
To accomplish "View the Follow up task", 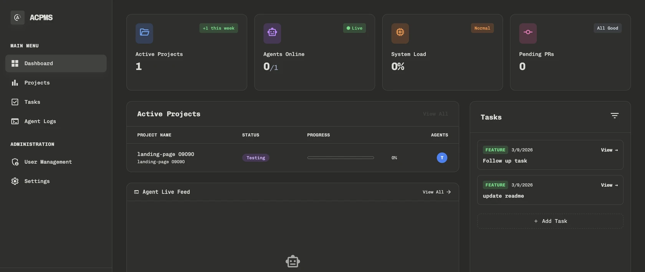I will click(x=609, y=150).
